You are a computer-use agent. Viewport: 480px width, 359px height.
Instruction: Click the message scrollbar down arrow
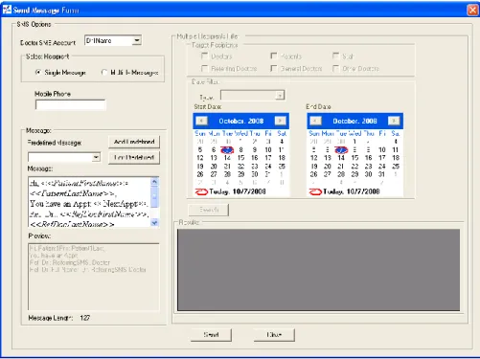[154, 223]
